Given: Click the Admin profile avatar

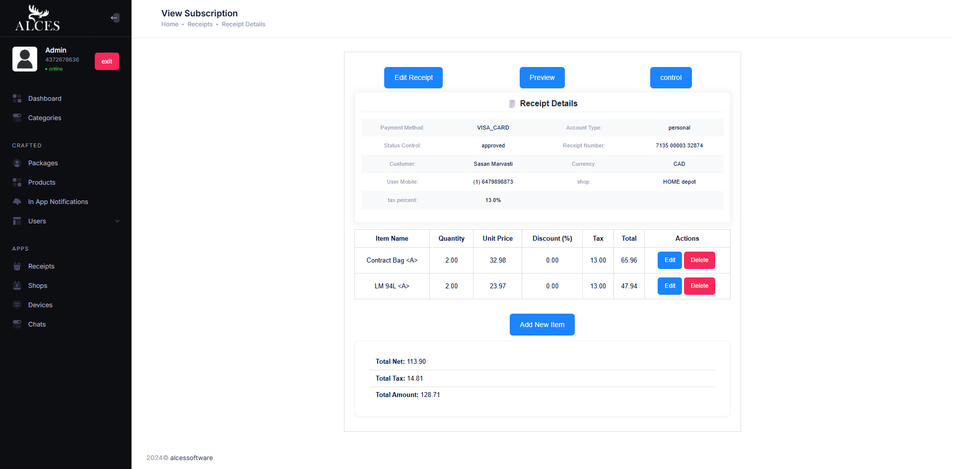Looking at the screenshot, I should point(25,59).
